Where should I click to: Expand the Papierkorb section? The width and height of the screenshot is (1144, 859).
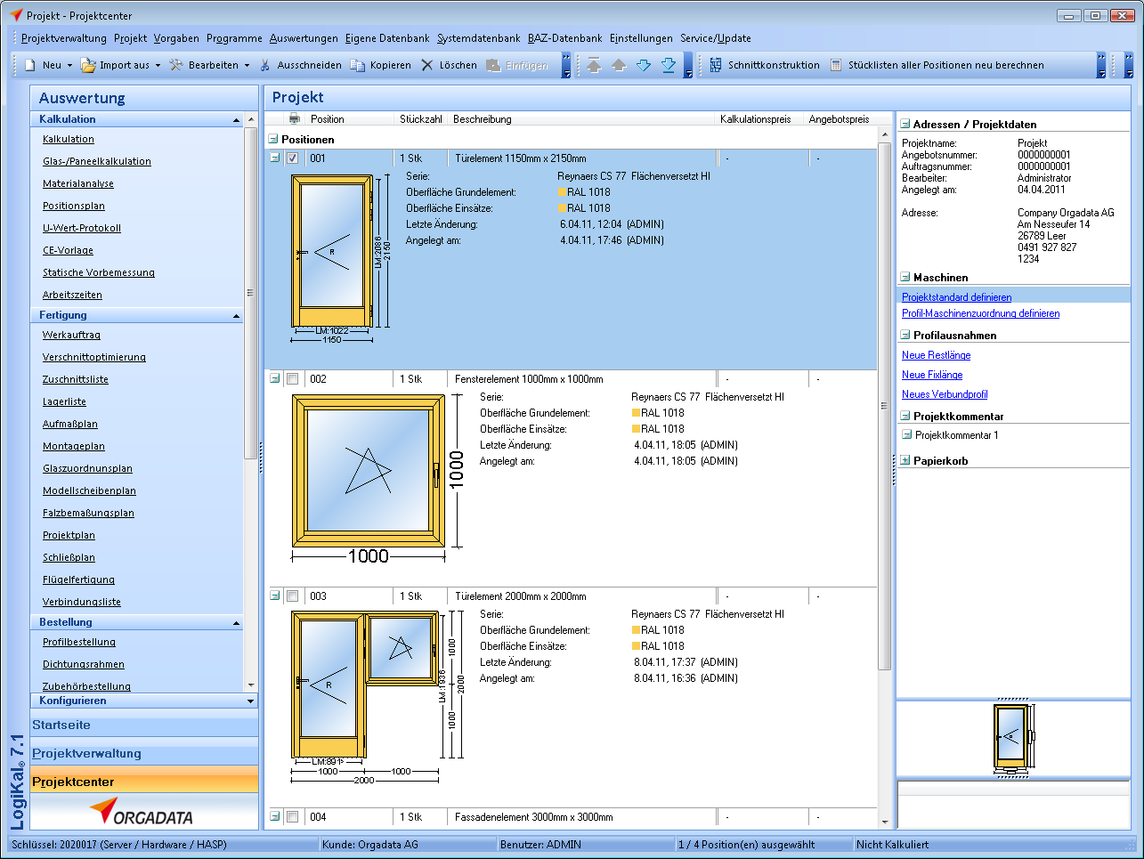905,461
